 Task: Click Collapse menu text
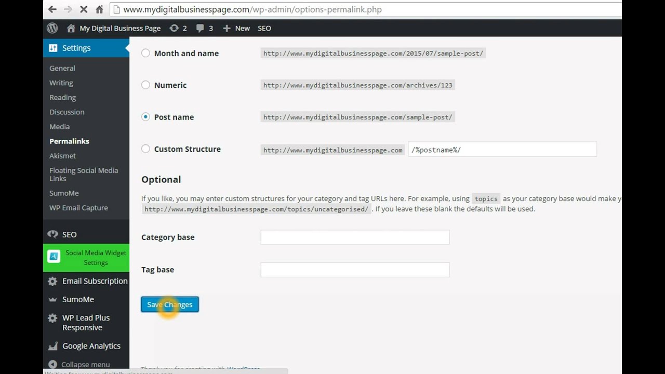click(x=86, y=365)
